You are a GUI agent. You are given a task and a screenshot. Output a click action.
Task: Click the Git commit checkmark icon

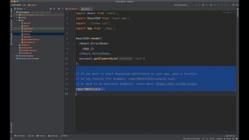click(219, 5)
